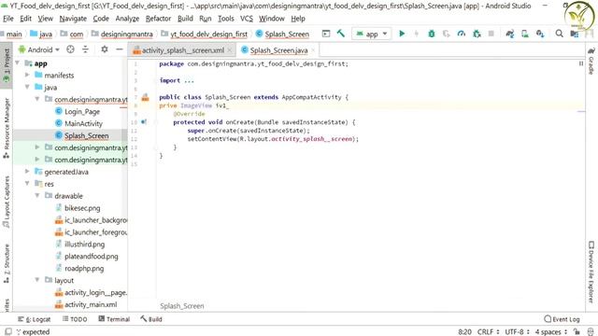Open Structure tool window side tab
598x336 pixels.
click(x=7, y=263)
